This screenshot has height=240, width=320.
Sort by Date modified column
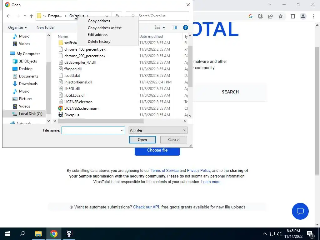click(151, 37)
